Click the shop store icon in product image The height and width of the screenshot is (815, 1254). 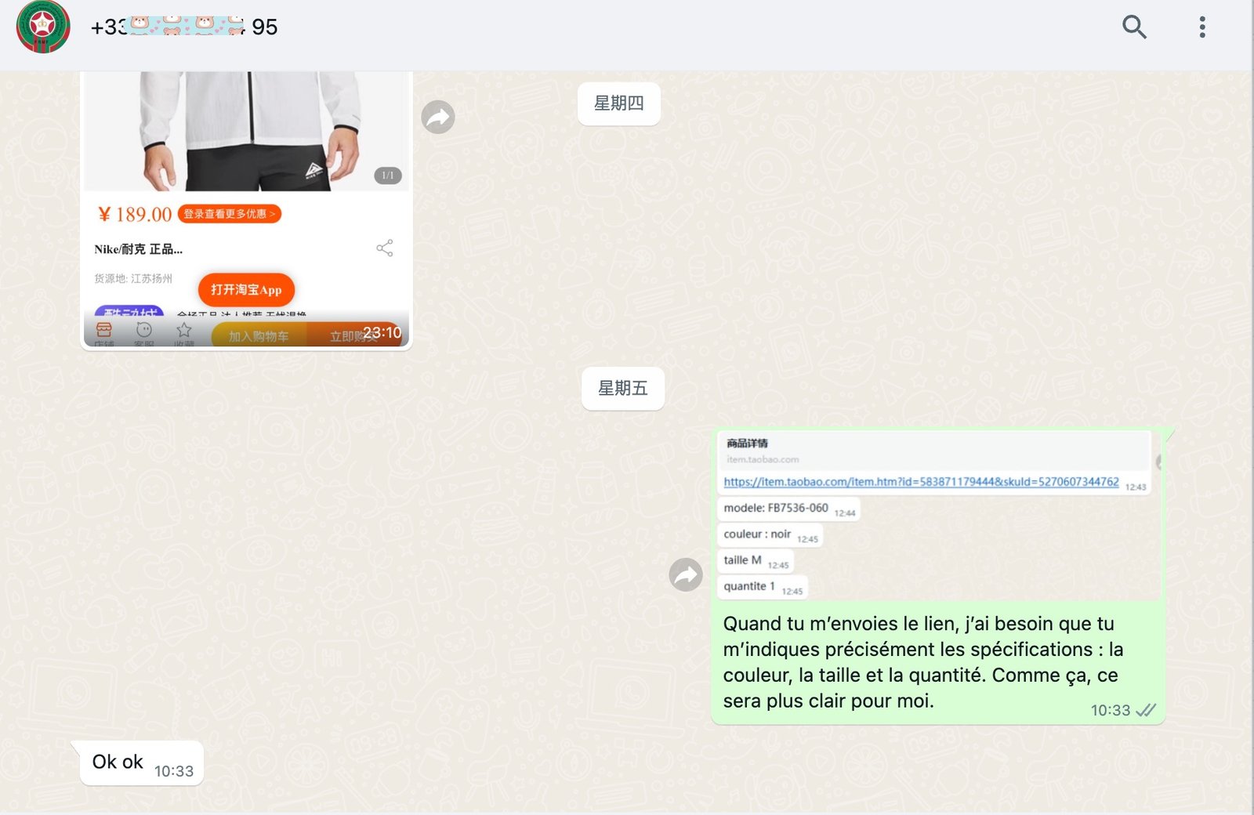click(103, 331)
